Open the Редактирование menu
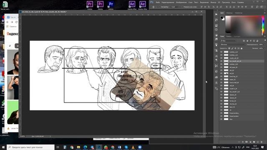Image resolution: width=267 pixels, height=150 pixels. (168, 2)
